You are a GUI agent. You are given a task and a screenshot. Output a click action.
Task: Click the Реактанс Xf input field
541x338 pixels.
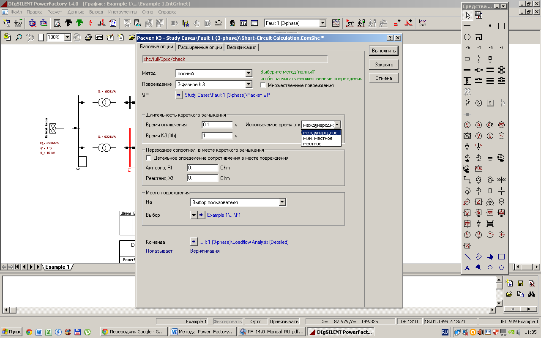(x=202, y=178)
